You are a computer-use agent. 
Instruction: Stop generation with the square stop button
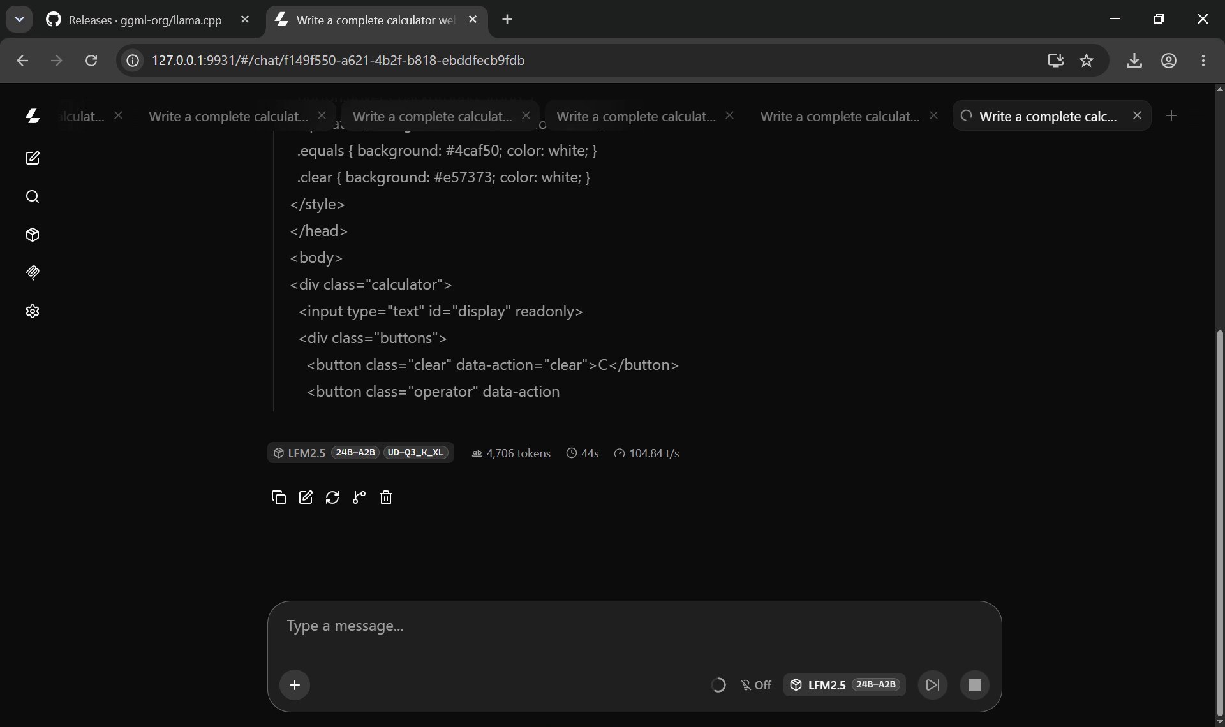[975, 685]
